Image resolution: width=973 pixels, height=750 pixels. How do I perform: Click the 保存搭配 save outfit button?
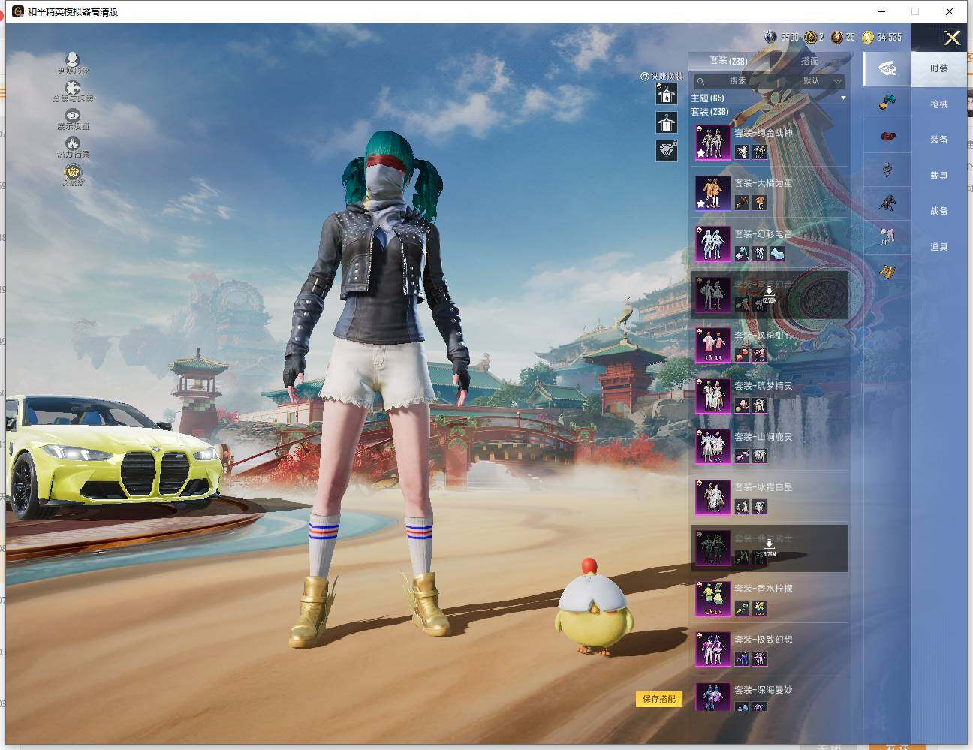coord(659,699)
